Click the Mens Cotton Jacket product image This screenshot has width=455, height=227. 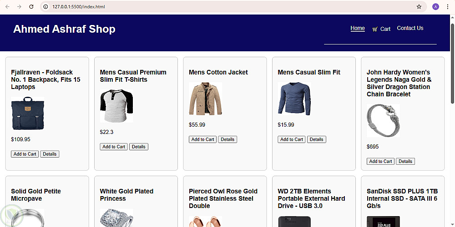[x=206, y=99]
